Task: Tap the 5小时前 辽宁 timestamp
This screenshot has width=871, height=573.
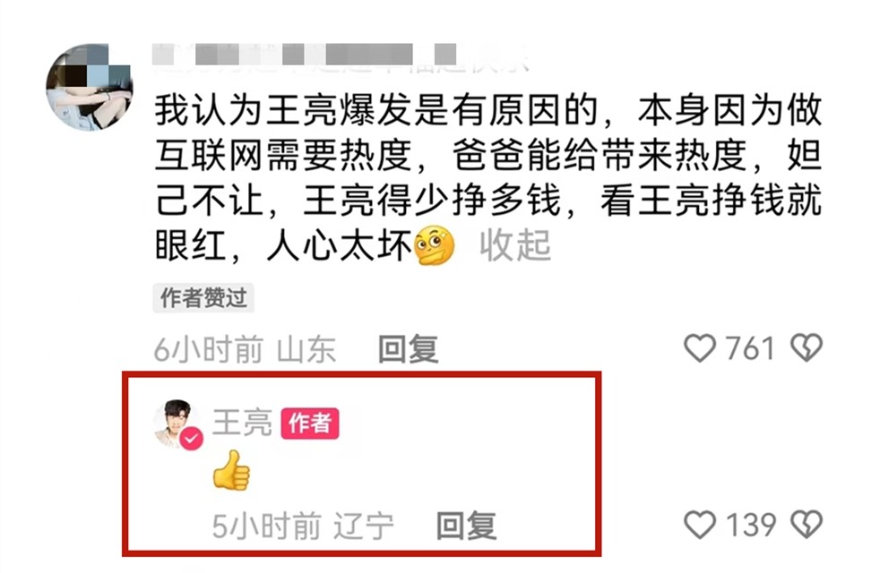Action: point(303,526)
